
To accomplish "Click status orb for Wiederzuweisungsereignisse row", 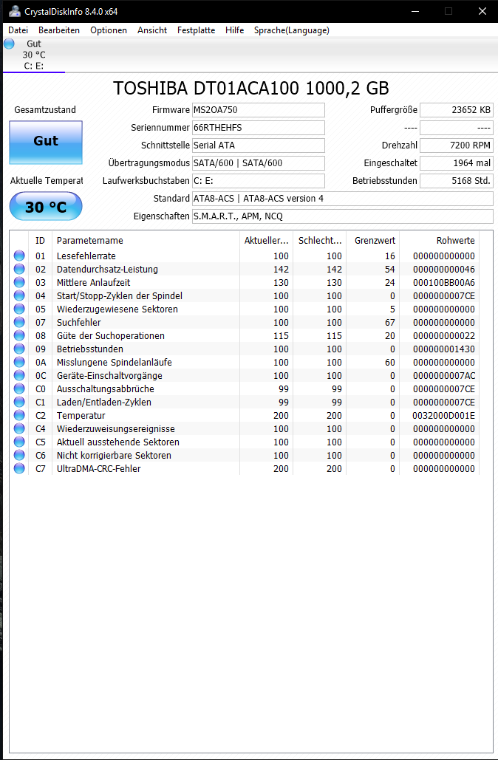I will [x=19, y=429].
